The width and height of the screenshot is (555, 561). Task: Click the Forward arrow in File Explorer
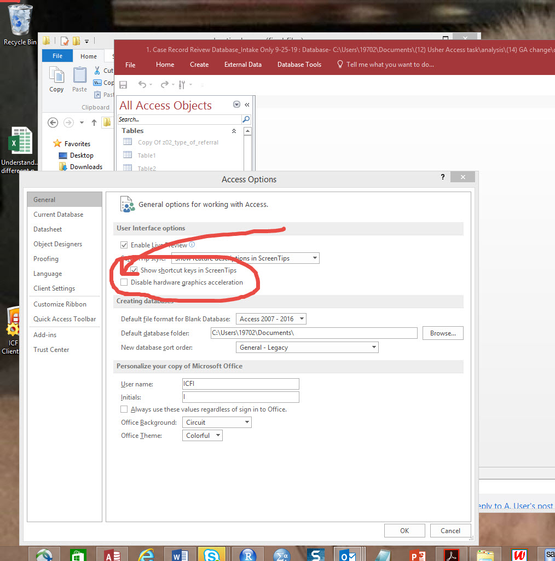tap(68, 123)
